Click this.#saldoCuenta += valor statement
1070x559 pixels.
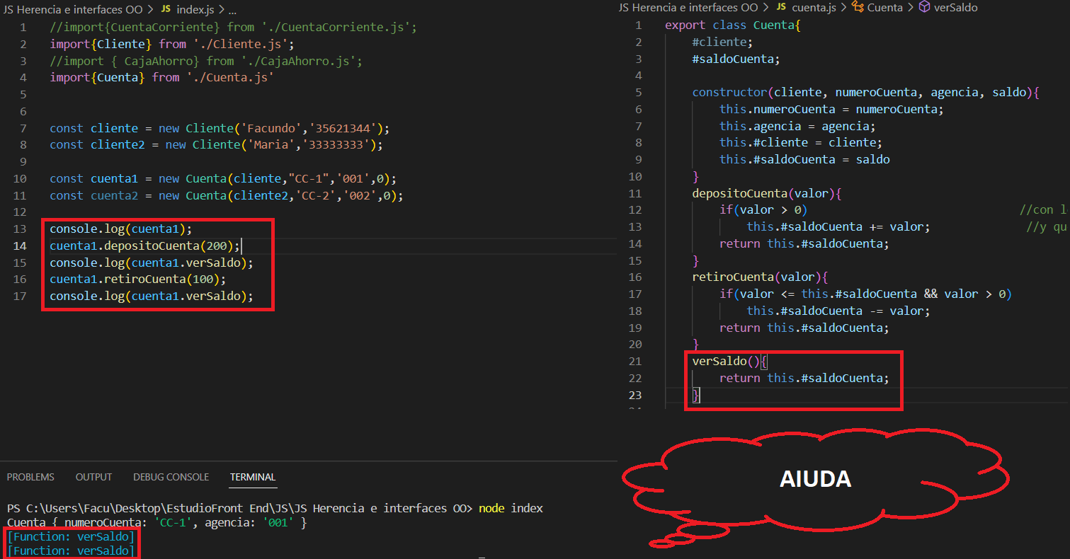[838, 227]
